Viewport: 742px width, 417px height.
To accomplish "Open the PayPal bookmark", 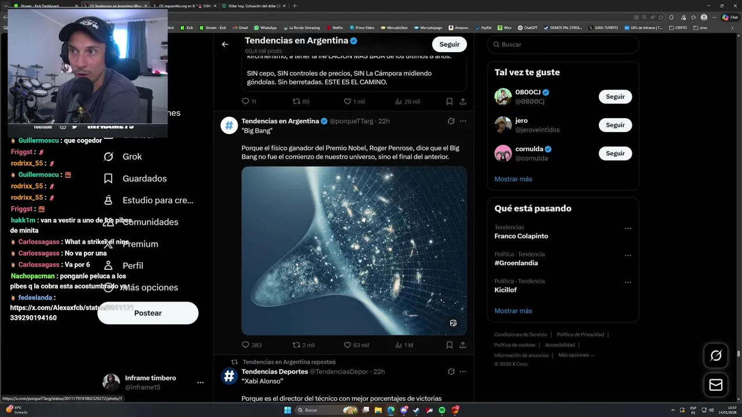I will (x=483, y=27).
